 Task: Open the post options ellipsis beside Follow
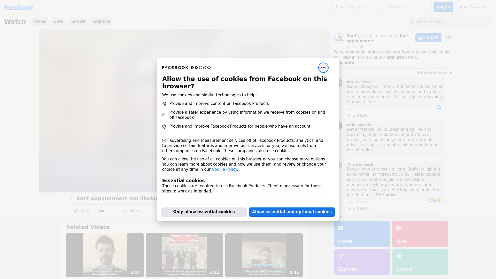pyautogui.click(x=448, y=38)
